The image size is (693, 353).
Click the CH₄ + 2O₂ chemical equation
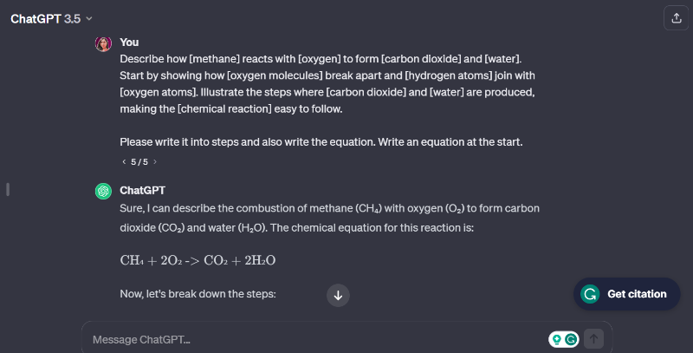[198, 260]
